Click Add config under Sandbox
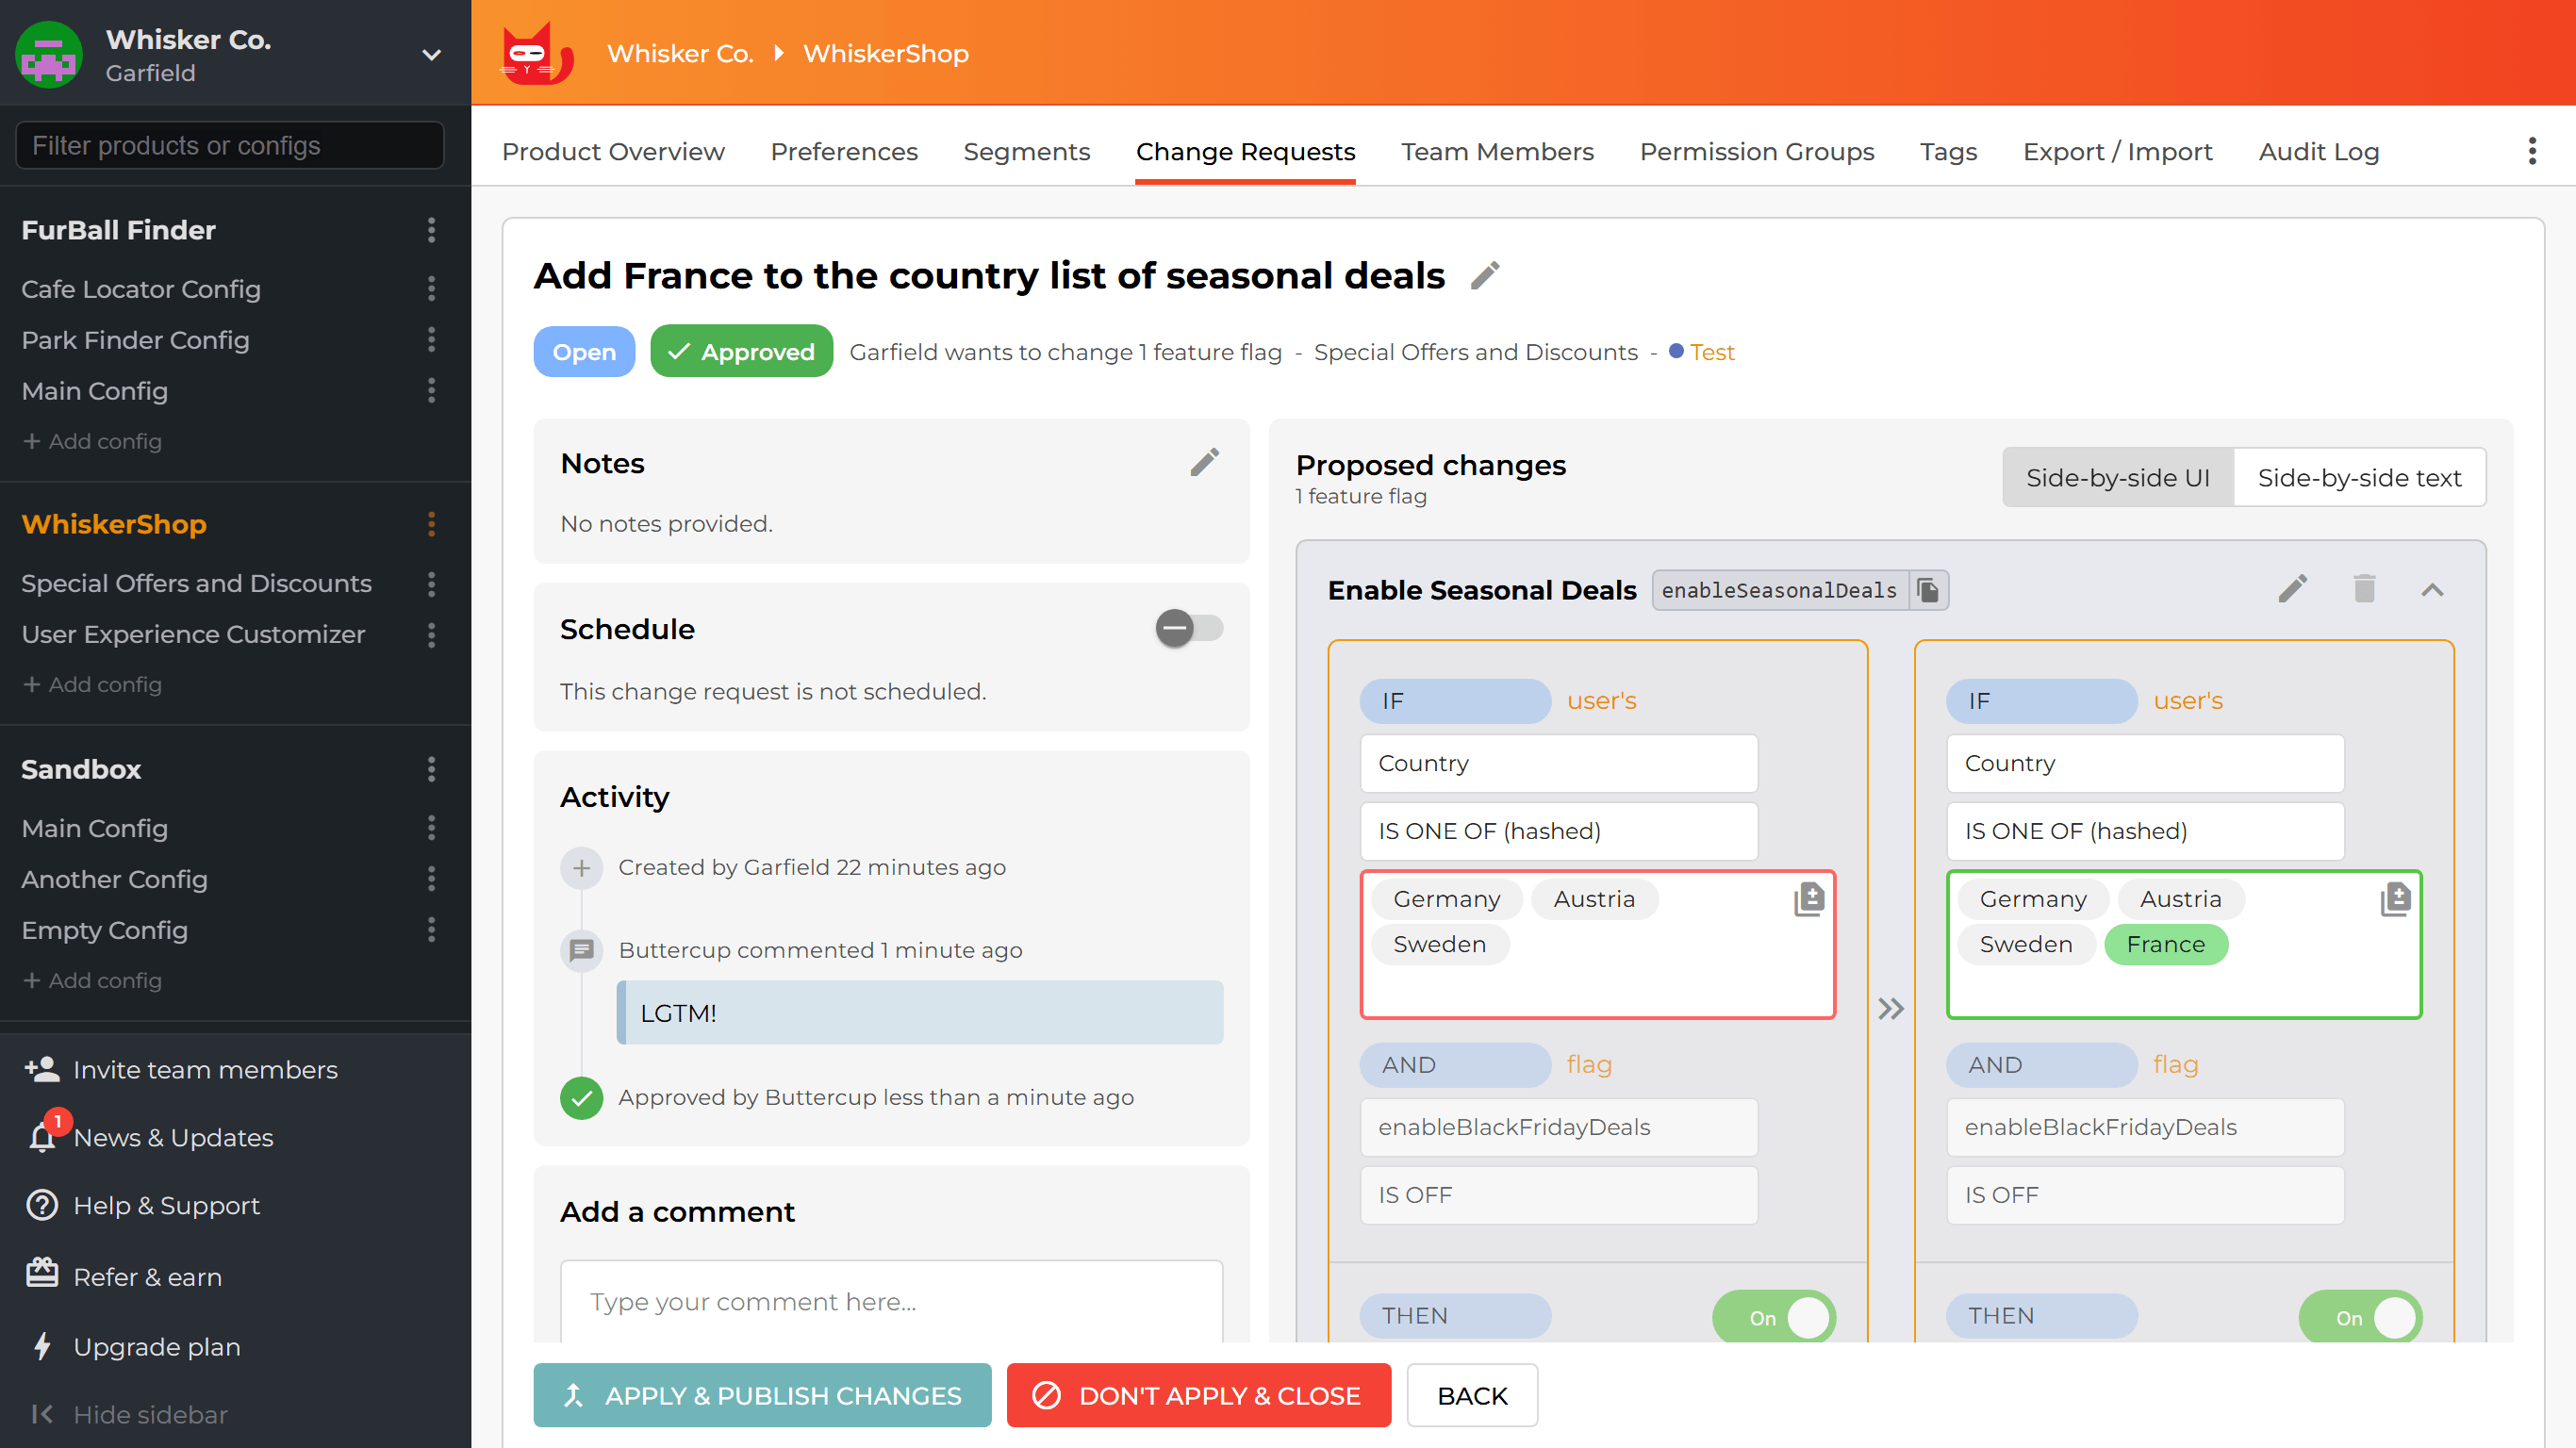 tap(92, 980)
